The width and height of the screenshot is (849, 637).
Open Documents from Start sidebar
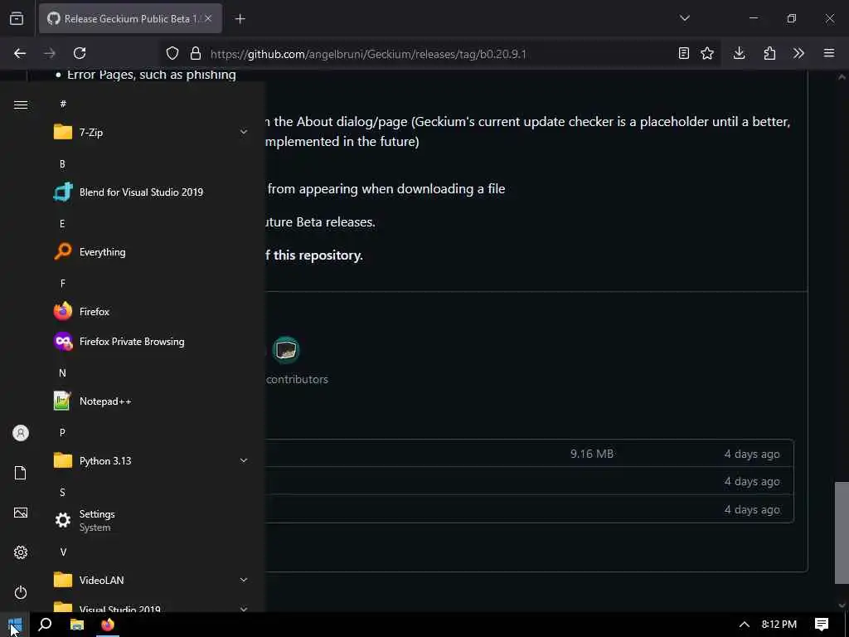pos(21,473)
